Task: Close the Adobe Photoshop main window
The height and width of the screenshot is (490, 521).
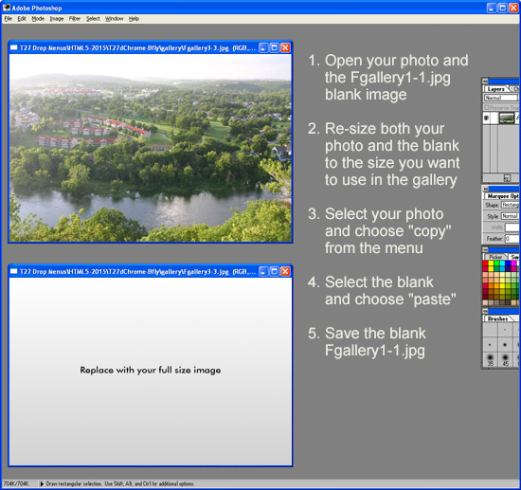Action: pyautogui.click(x=514, y=8)
